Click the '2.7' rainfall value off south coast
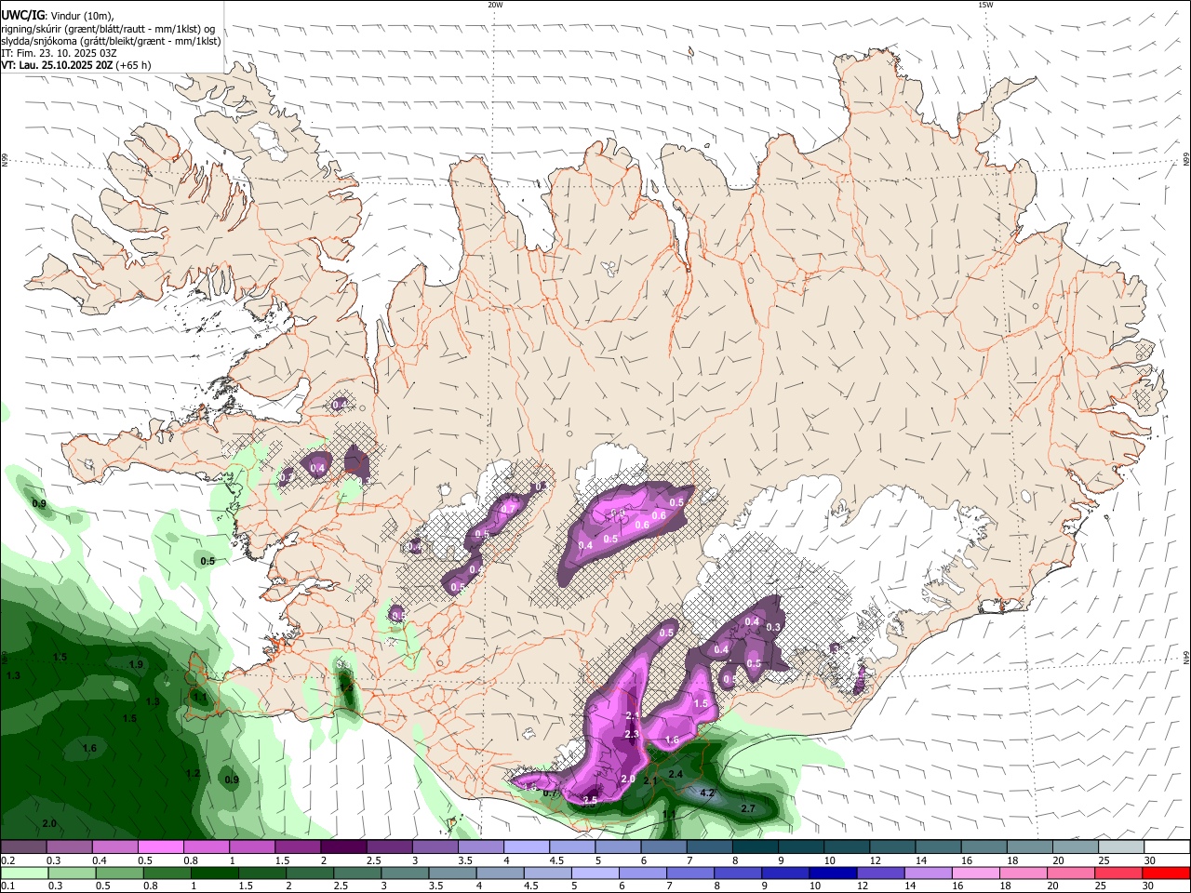This screenshot has height=893, width=1191. [747, 809]
